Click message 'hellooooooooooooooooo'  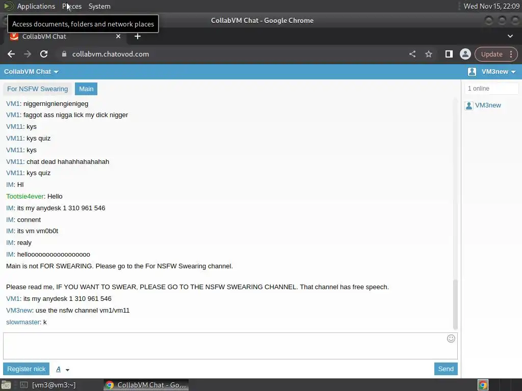[x=54, y=255]
